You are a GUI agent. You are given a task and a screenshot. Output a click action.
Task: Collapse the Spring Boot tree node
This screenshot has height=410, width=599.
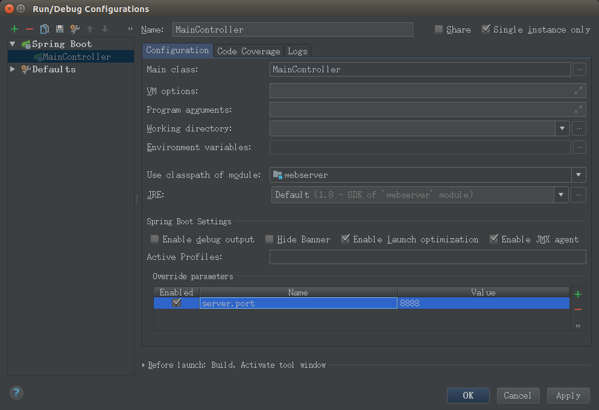pos(13,44)
